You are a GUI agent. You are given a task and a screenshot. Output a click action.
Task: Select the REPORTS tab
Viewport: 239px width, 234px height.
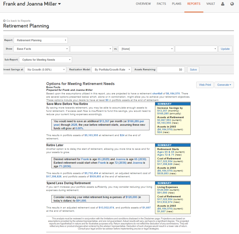[x=194, y=4]
